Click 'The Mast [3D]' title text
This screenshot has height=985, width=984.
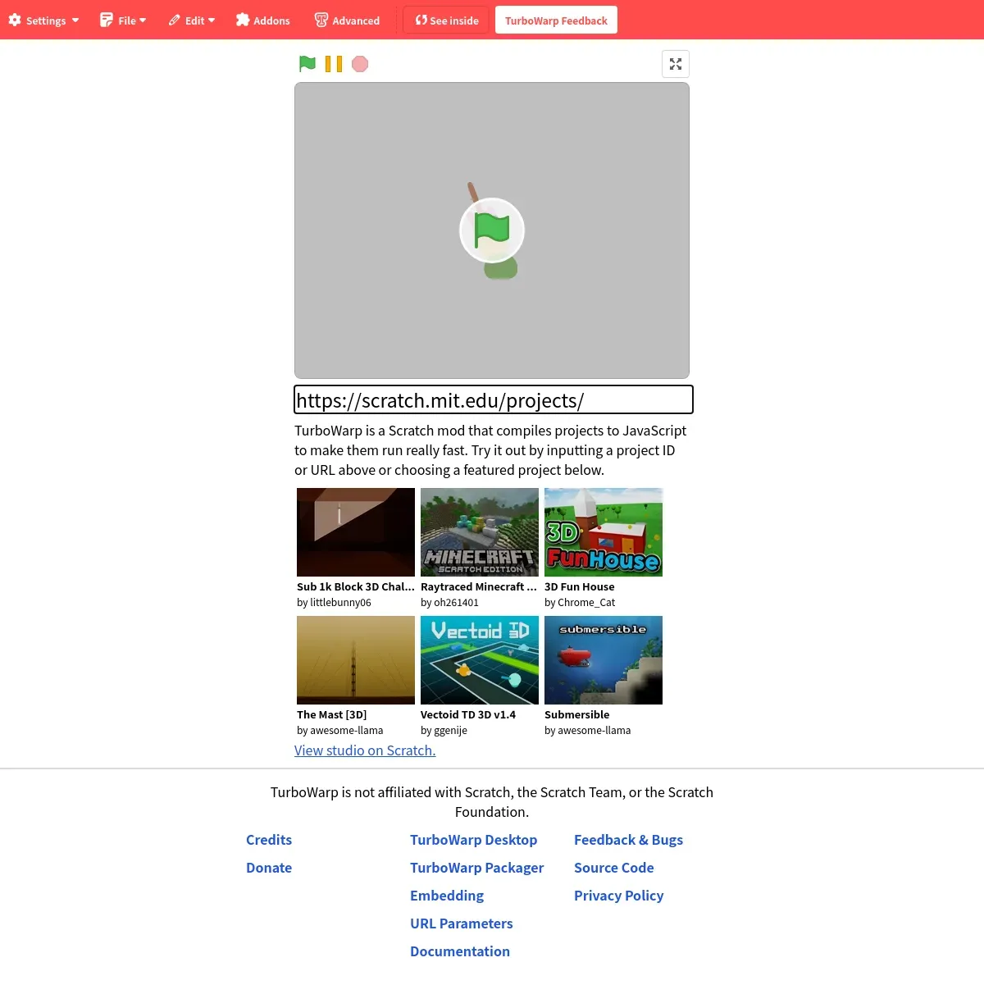[x=332, y=714]
